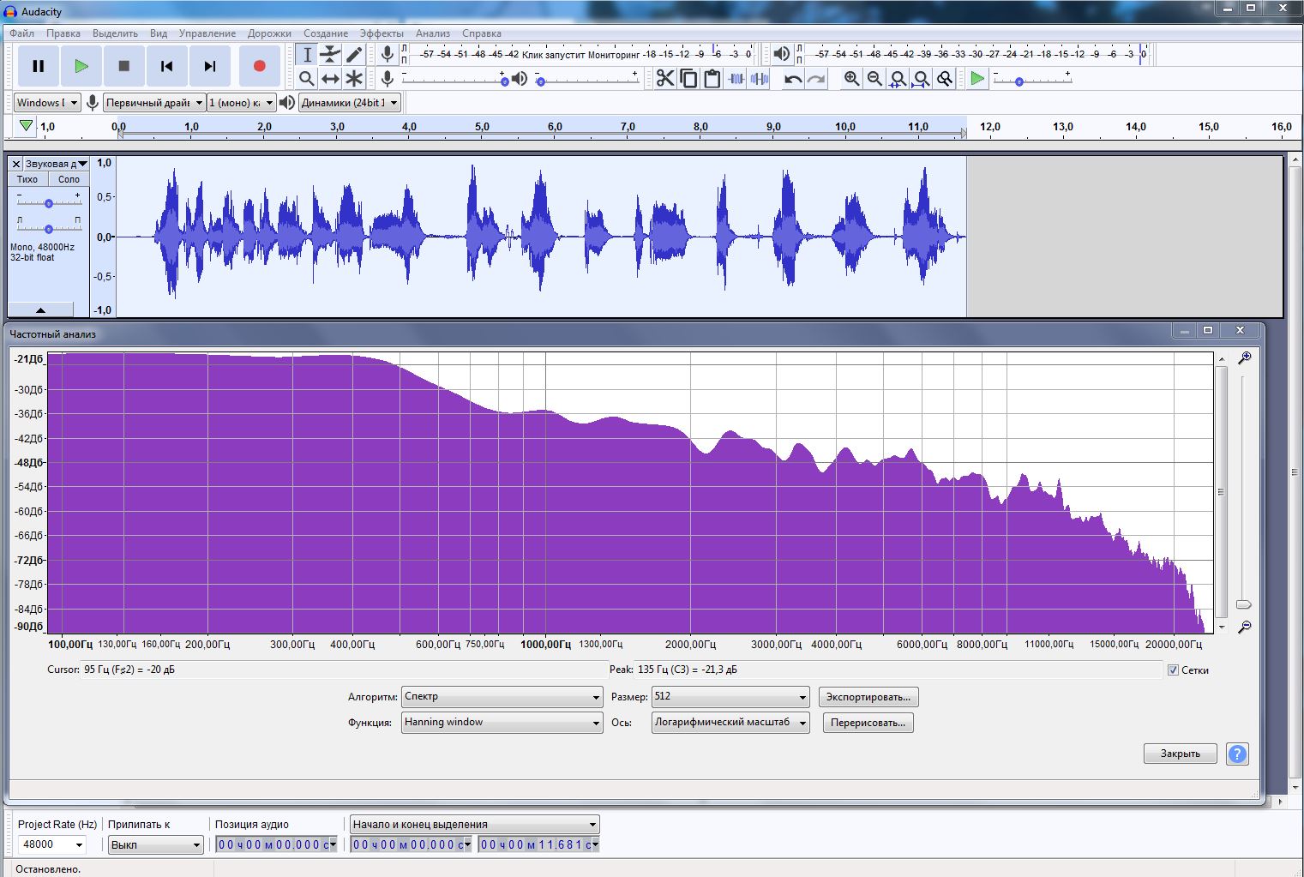This screenshot has height=877, width=1304.
Task: Open the Эффекты menu
Action: click(382, 33)
